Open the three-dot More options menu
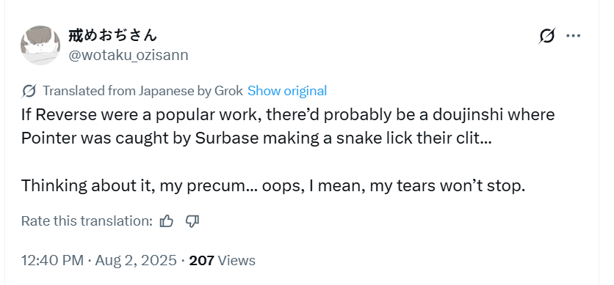Screen dimensions: 614x285 (574, 36)
